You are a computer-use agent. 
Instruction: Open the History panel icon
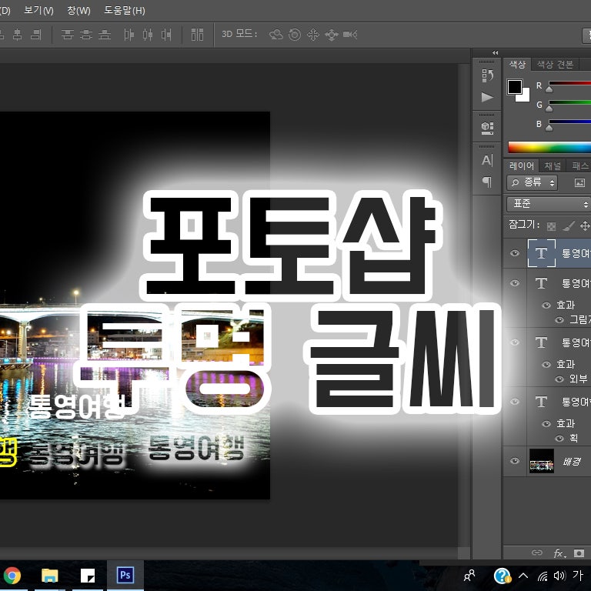487,76
